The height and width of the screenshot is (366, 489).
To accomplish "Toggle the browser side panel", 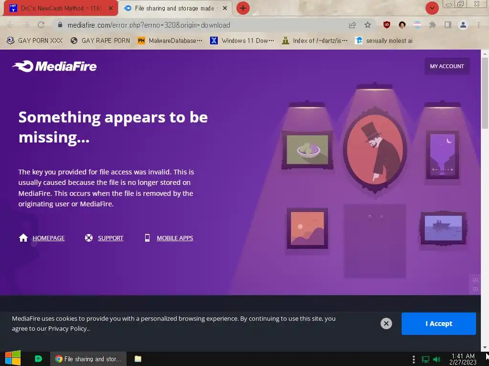I will pos(448,25).
